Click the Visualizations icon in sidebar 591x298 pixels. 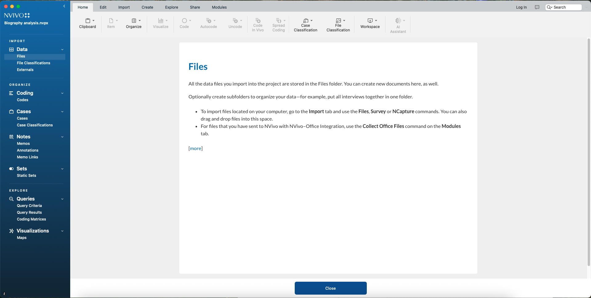coord(11,231)
